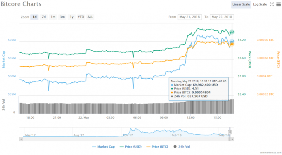Image resolution: width=282 pixels, height=155 pixels.
Task: Click the 18:00 time axis label
Action: (x=30, y=117)
